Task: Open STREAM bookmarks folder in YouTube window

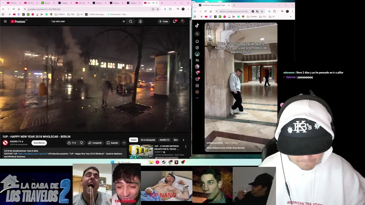Action: [x=60, y=14]
